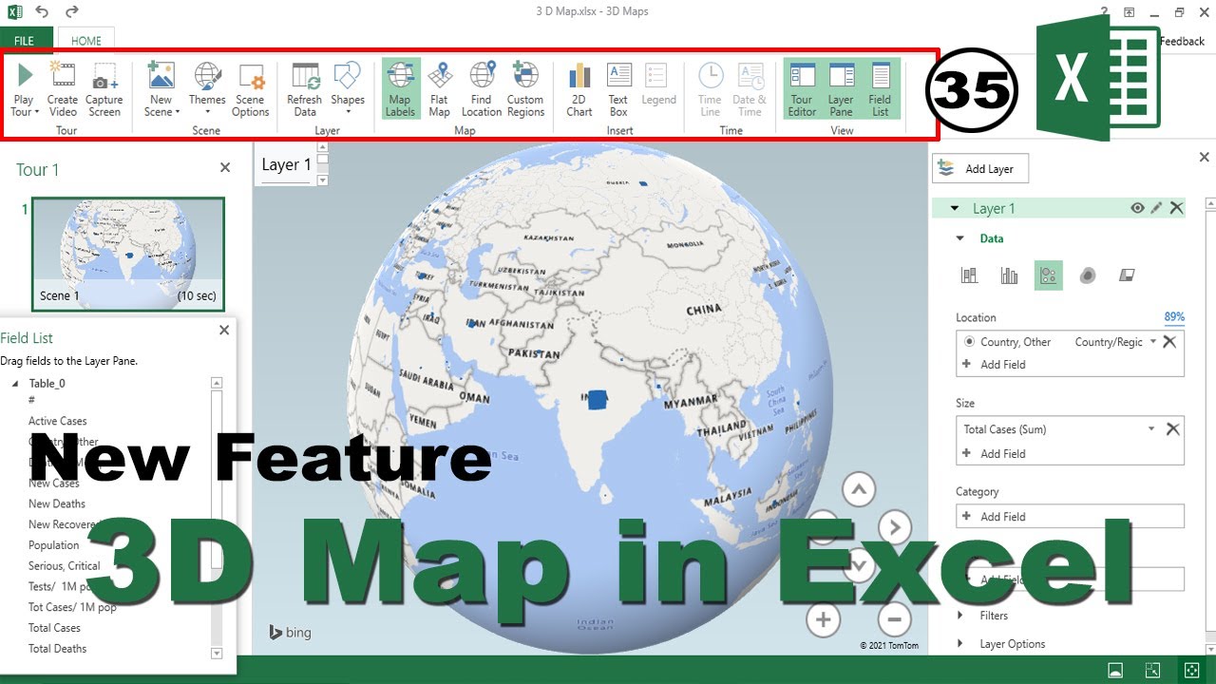Screen dimensions: 1216x684
Task: Toggle the Tour Editor pane
Action: pyautogui.click(x=802, y=88)
